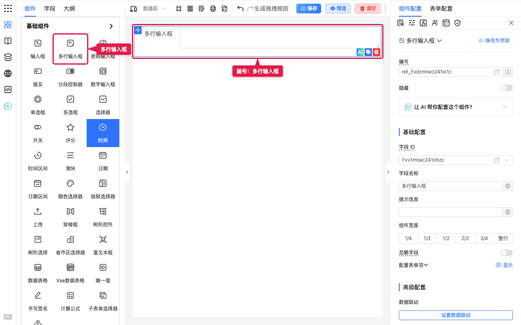Set component width to 整行

[503, 238]
